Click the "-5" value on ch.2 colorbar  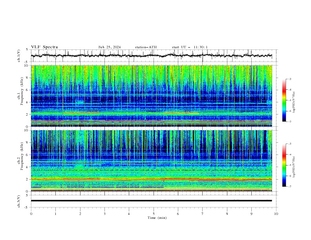pyautogui.click(x=289, y=165)
